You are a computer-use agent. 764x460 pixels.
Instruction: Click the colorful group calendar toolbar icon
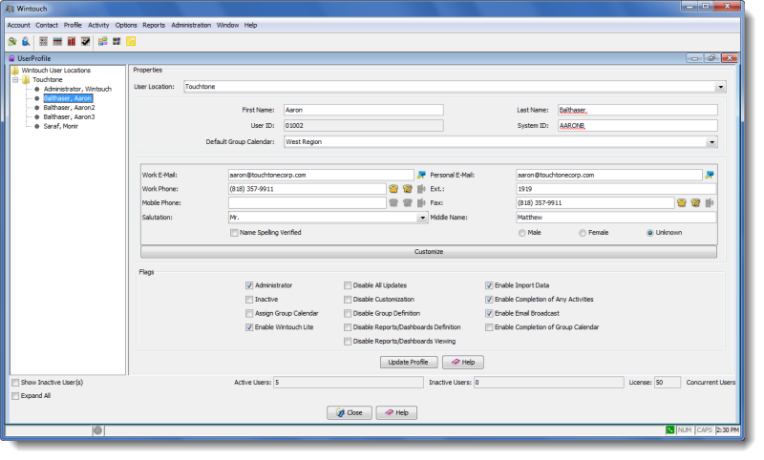pyautogui.click(x=103, y=42)
